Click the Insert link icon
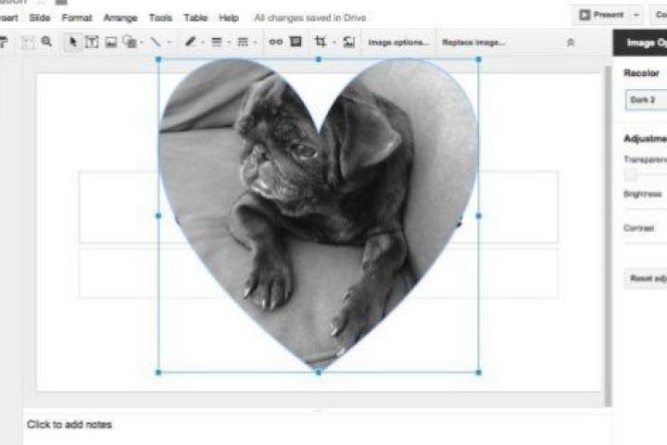667x445 pixels. [x=275, y=42]
